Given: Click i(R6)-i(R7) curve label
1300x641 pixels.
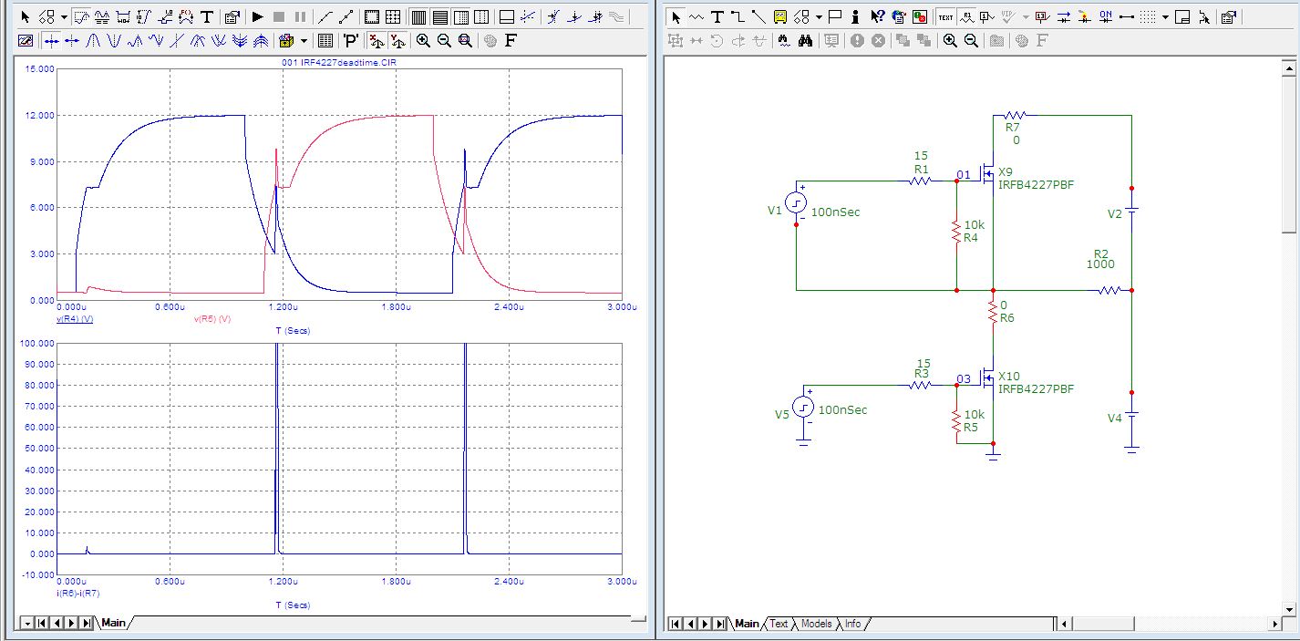Looking at the screenshot, I should (78, 593).
